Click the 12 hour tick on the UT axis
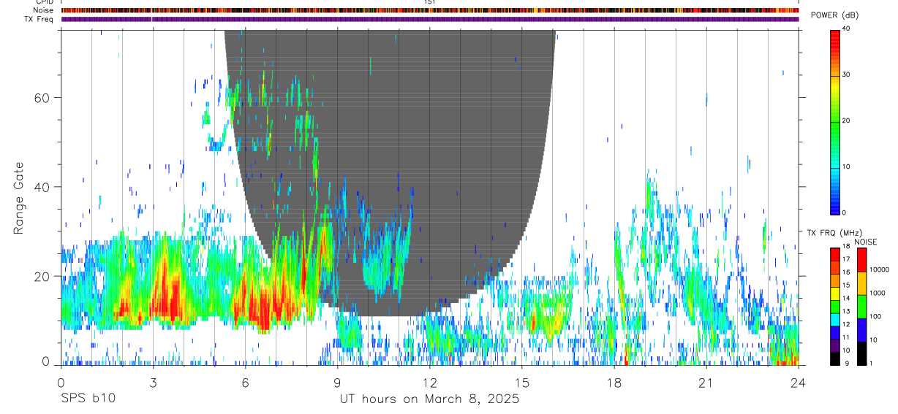 tap(430, 383)
